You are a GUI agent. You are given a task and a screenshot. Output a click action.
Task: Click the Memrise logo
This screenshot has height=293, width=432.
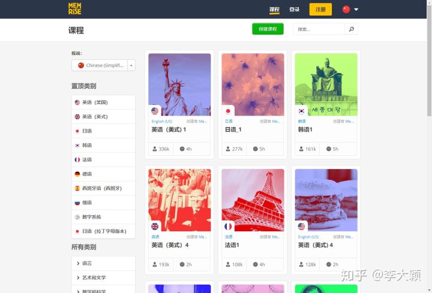[x=74, y=9]
